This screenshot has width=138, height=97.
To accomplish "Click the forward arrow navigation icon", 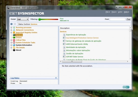I will [x=15, y=24].
